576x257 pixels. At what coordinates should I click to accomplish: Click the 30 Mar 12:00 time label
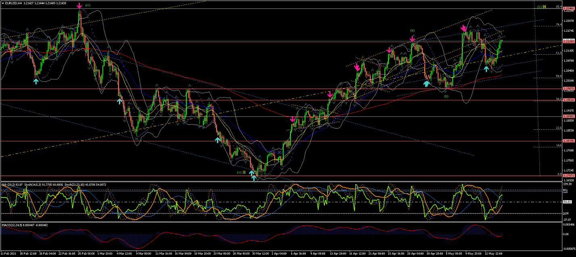pyautogui.click(x=261, y=254)
